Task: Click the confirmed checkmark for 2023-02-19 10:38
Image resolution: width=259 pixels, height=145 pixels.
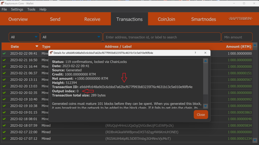Action: 4,106
